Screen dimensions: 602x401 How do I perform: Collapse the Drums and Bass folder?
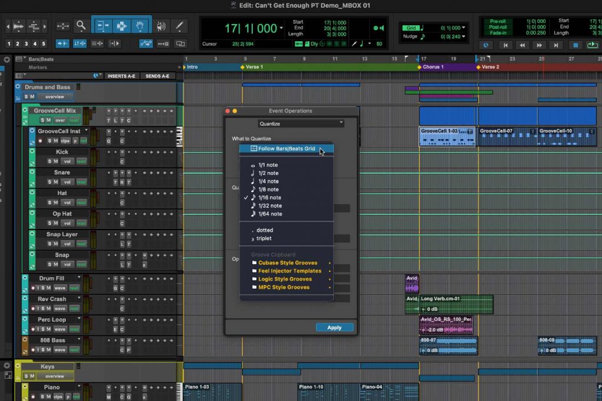coord(18,87)
